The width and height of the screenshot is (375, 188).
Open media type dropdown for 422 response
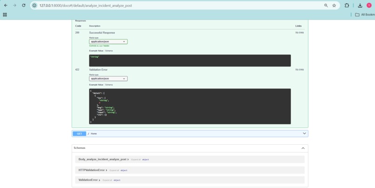pyautogui.click(x=108, y=79)
